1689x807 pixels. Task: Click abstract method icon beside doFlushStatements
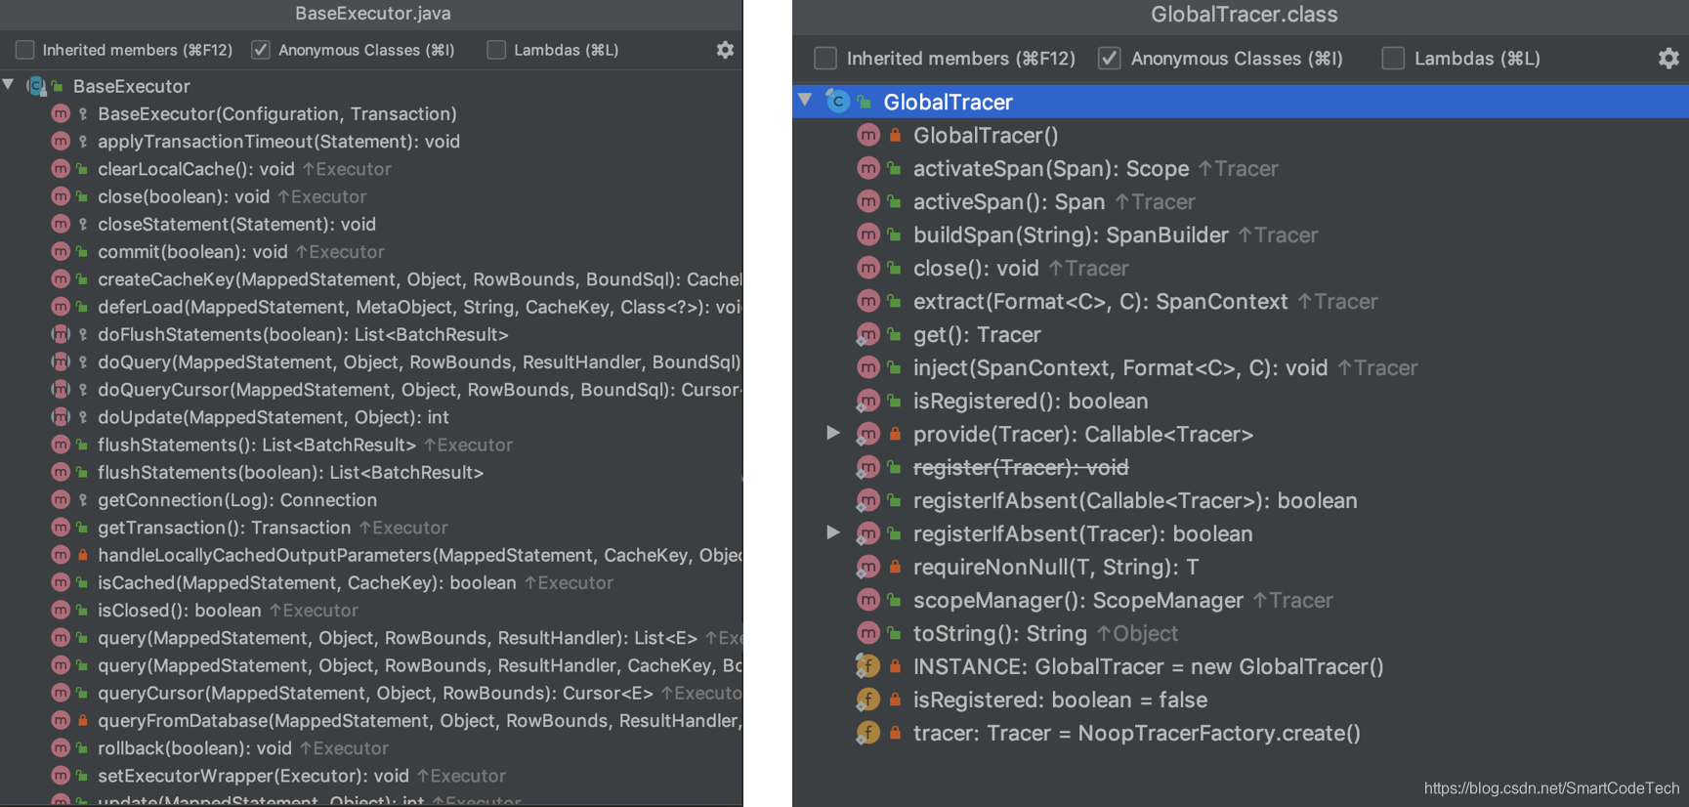pos(61,334)
